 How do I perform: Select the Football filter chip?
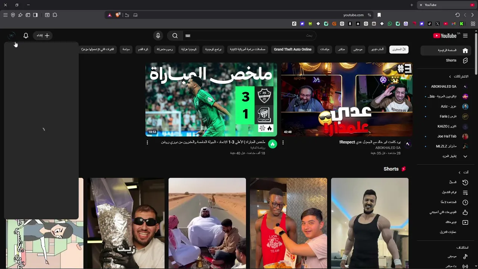(143, 49)
